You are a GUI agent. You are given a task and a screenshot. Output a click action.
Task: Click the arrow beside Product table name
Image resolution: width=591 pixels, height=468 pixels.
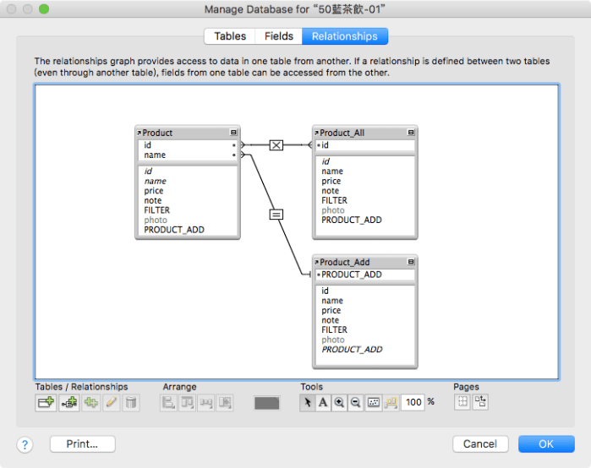coord(140,133)
